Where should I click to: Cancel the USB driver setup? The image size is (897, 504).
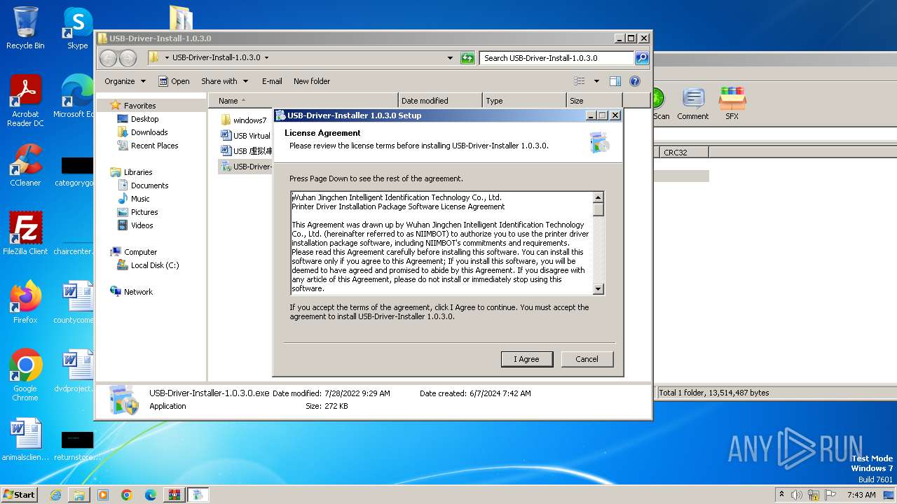587,359
